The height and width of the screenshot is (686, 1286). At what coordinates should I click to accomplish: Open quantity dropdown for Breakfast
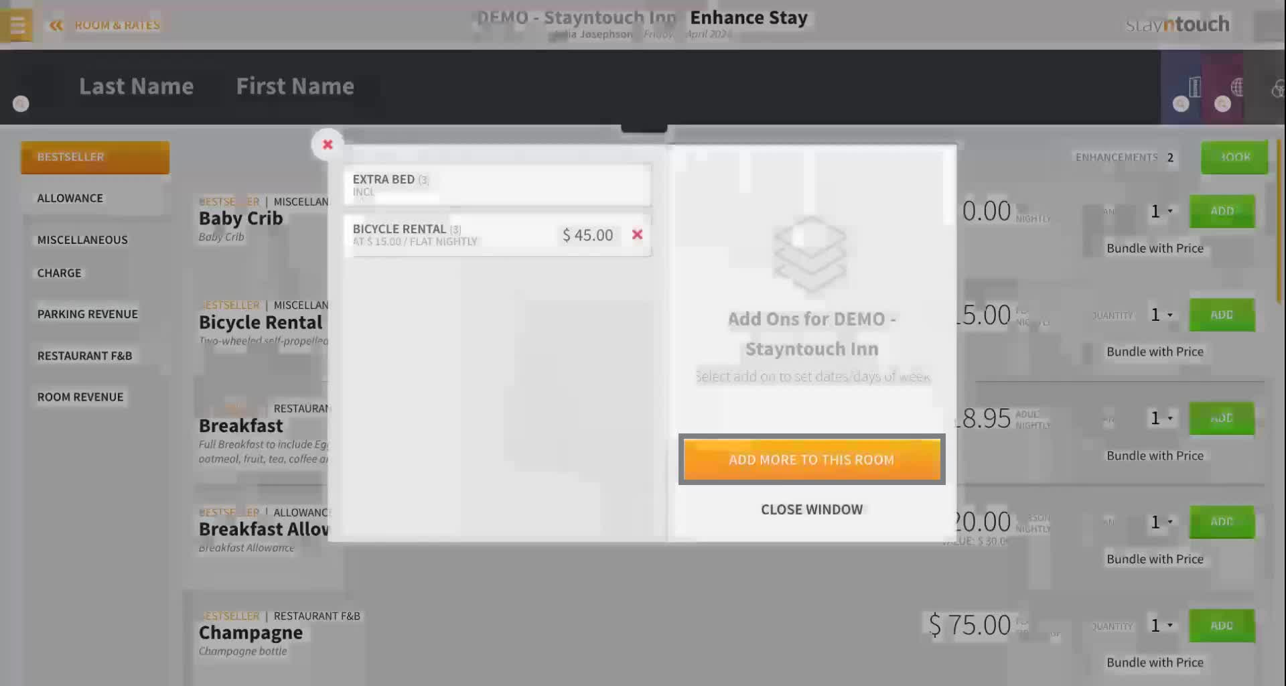click(1161, 418)
